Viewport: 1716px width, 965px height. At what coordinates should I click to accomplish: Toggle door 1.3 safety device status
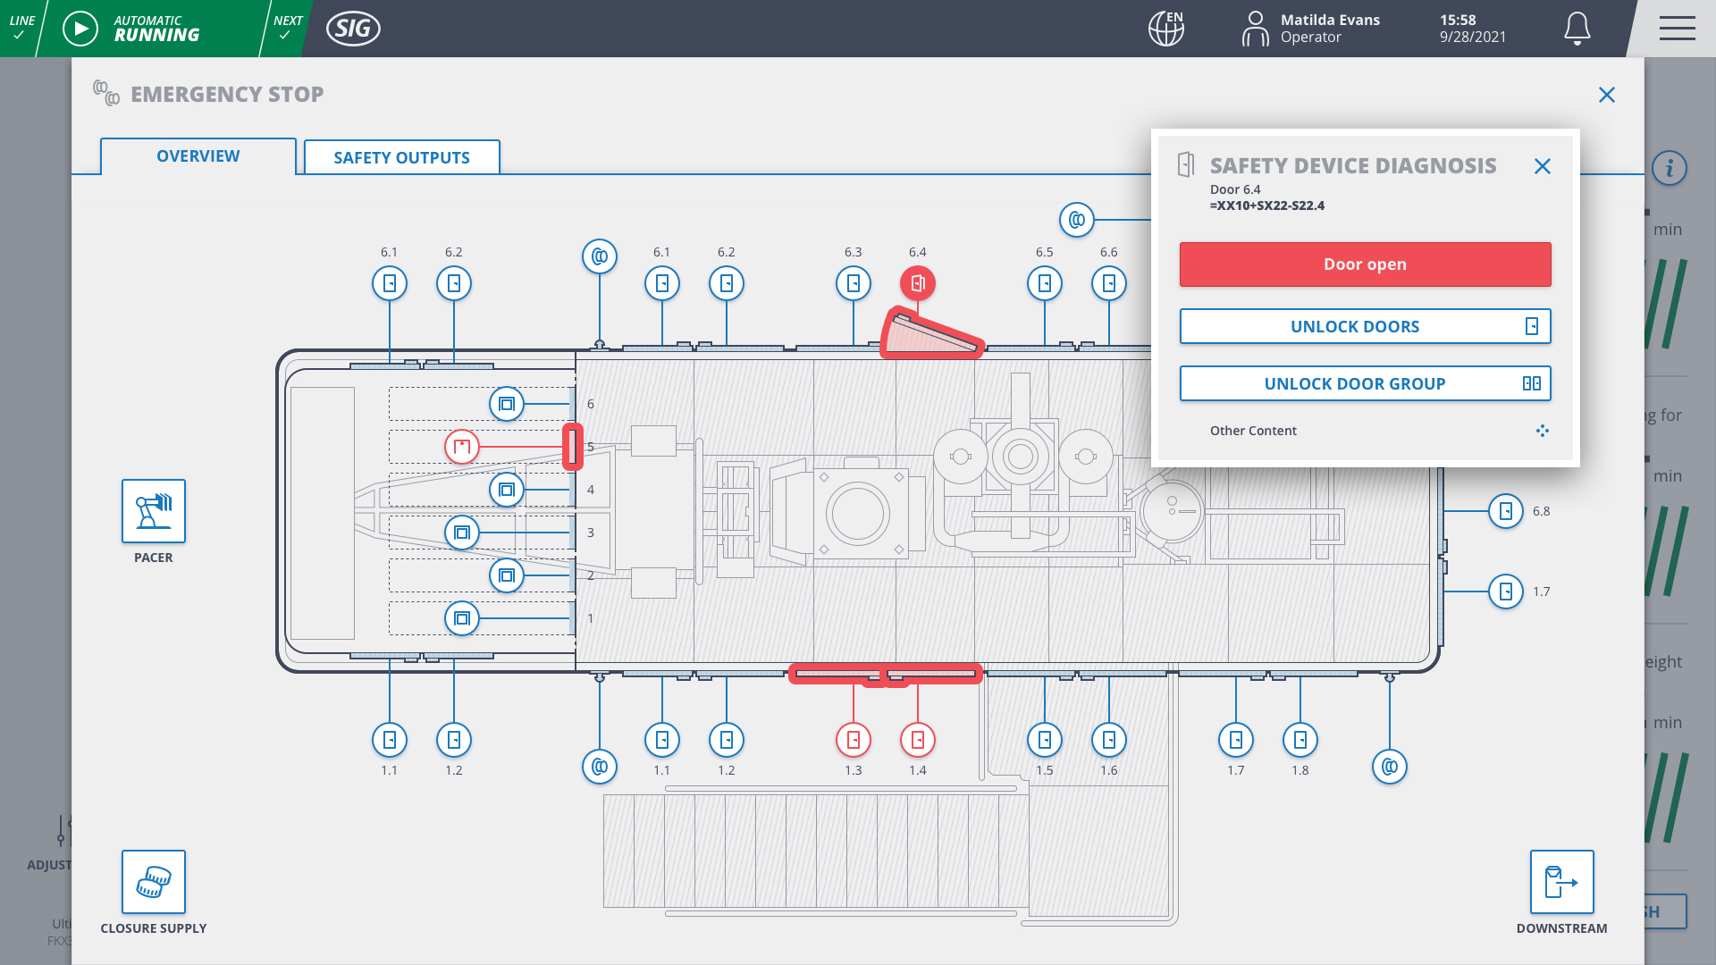(854, 740)
